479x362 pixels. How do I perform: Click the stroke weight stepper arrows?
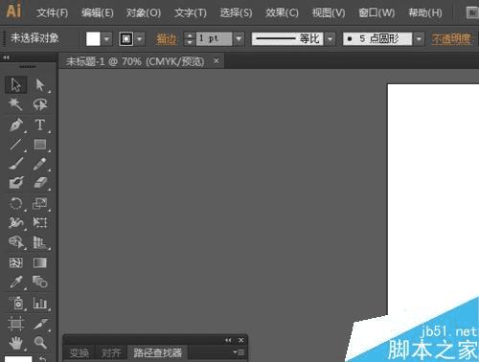point(190,39)
